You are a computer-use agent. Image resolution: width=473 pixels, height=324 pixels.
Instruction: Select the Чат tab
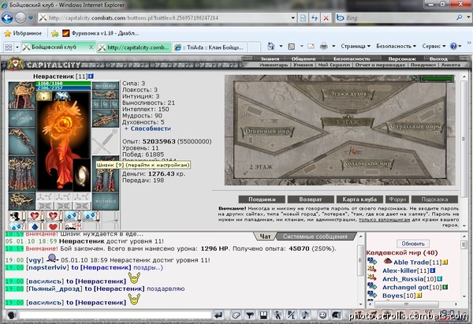click(x=265, y=236)
